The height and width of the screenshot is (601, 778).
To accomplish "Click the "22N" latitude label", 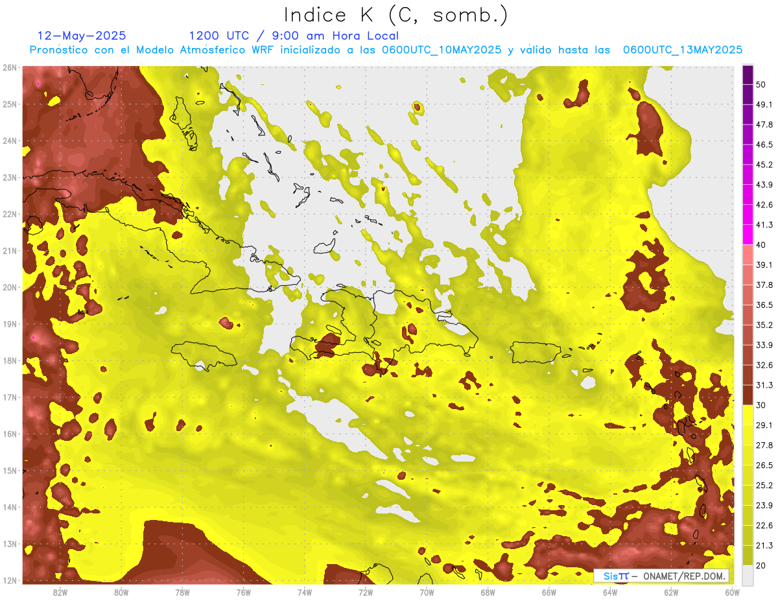I will click(9, 214).
